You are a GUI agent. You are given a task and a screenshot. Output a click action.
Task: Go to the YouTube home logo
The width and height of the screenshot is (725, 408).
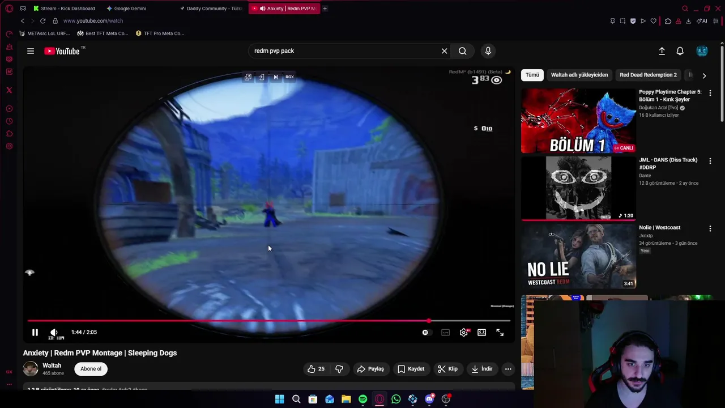[x=62, y=51]
